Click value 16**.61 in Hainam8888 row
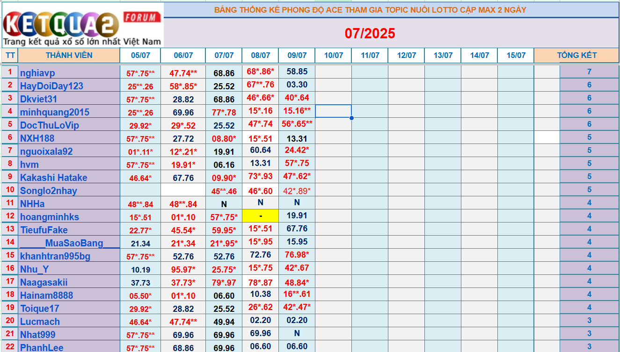 297,294
